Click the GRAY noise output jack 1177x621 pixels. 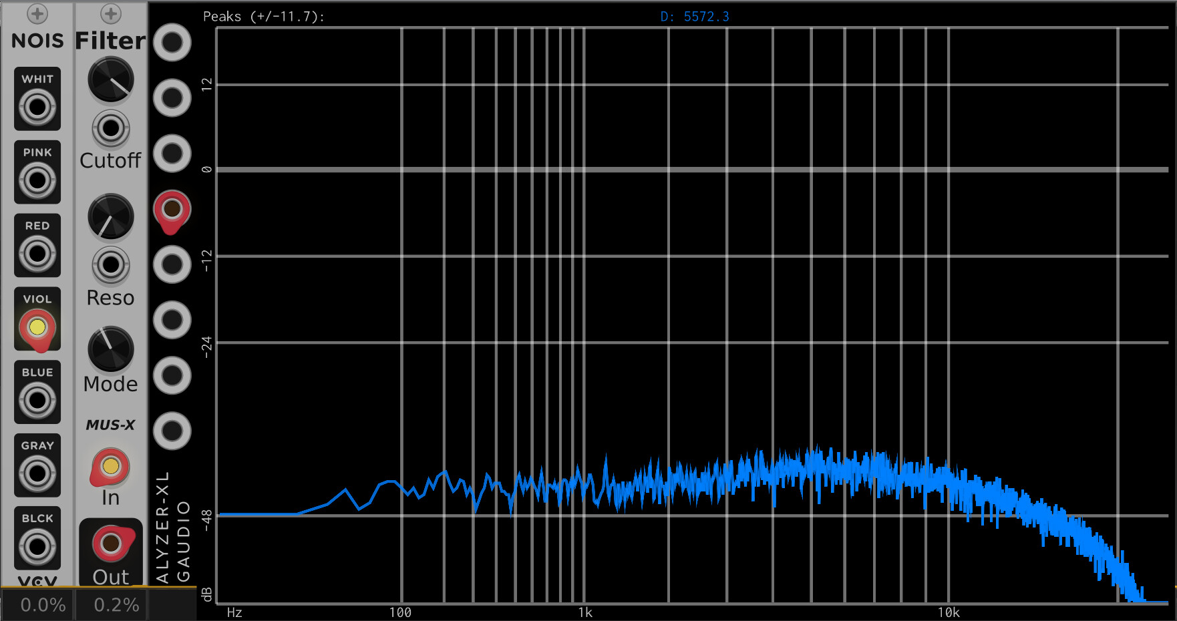[37, 473]
